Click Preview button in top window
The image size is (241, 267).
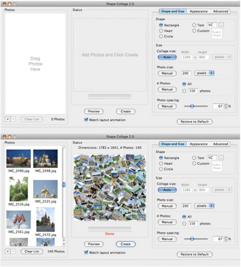point(94,112)
